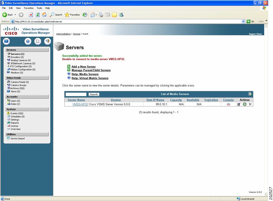Open the Favorites menu in the menu bar
Screen dimensions: 273x201
(29, 8)
